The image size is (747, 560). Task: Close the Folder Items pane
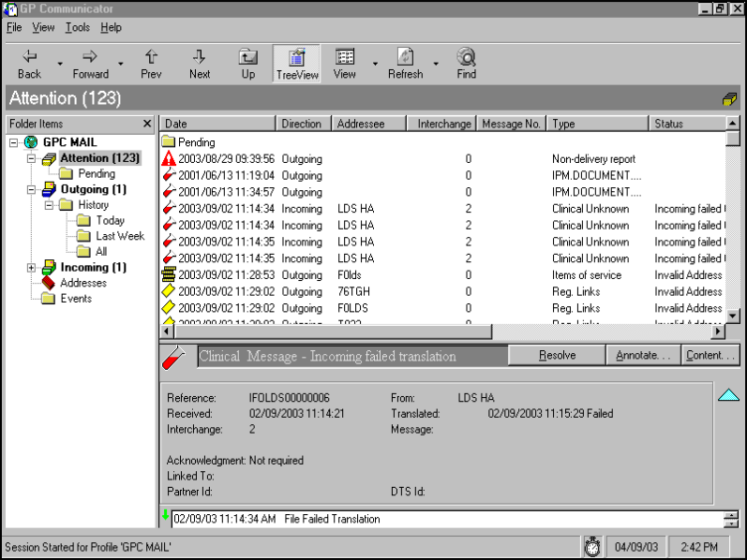click(147, 124)
